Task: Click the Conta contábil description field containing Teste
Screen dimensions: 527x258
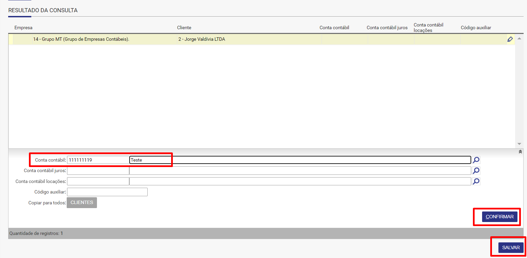Action: 300,160
